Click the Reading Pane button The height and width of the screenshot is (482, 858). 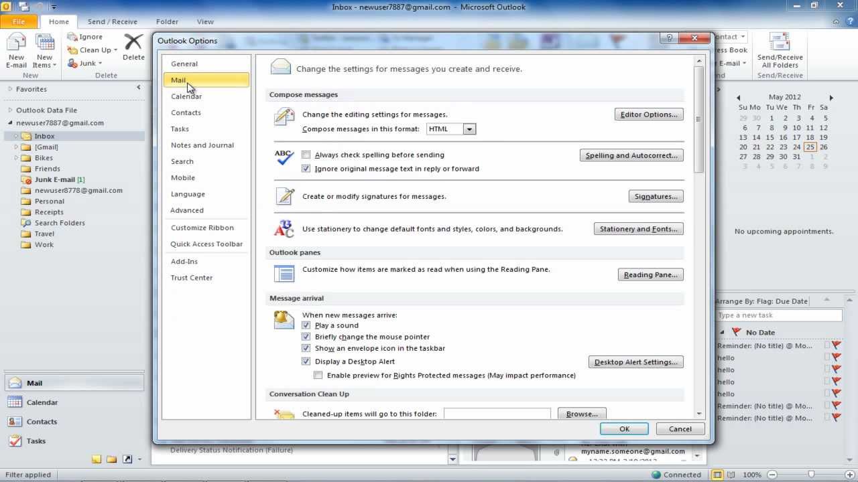650,274
